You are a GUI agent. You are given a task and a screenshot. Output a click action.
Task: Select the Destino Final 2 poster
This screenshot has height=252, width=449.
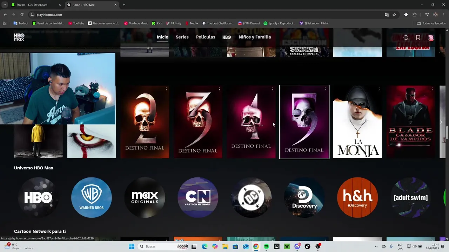pyautogui.click(x=145, y=122)
